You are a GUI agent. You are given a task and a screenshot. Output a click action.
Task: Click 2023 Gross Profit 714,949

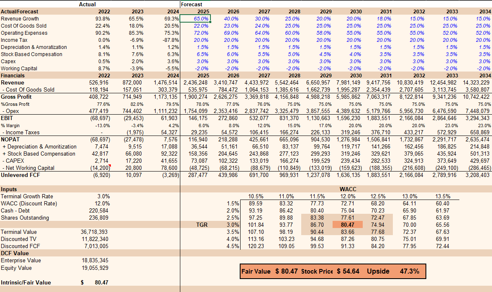click(131, 97)
